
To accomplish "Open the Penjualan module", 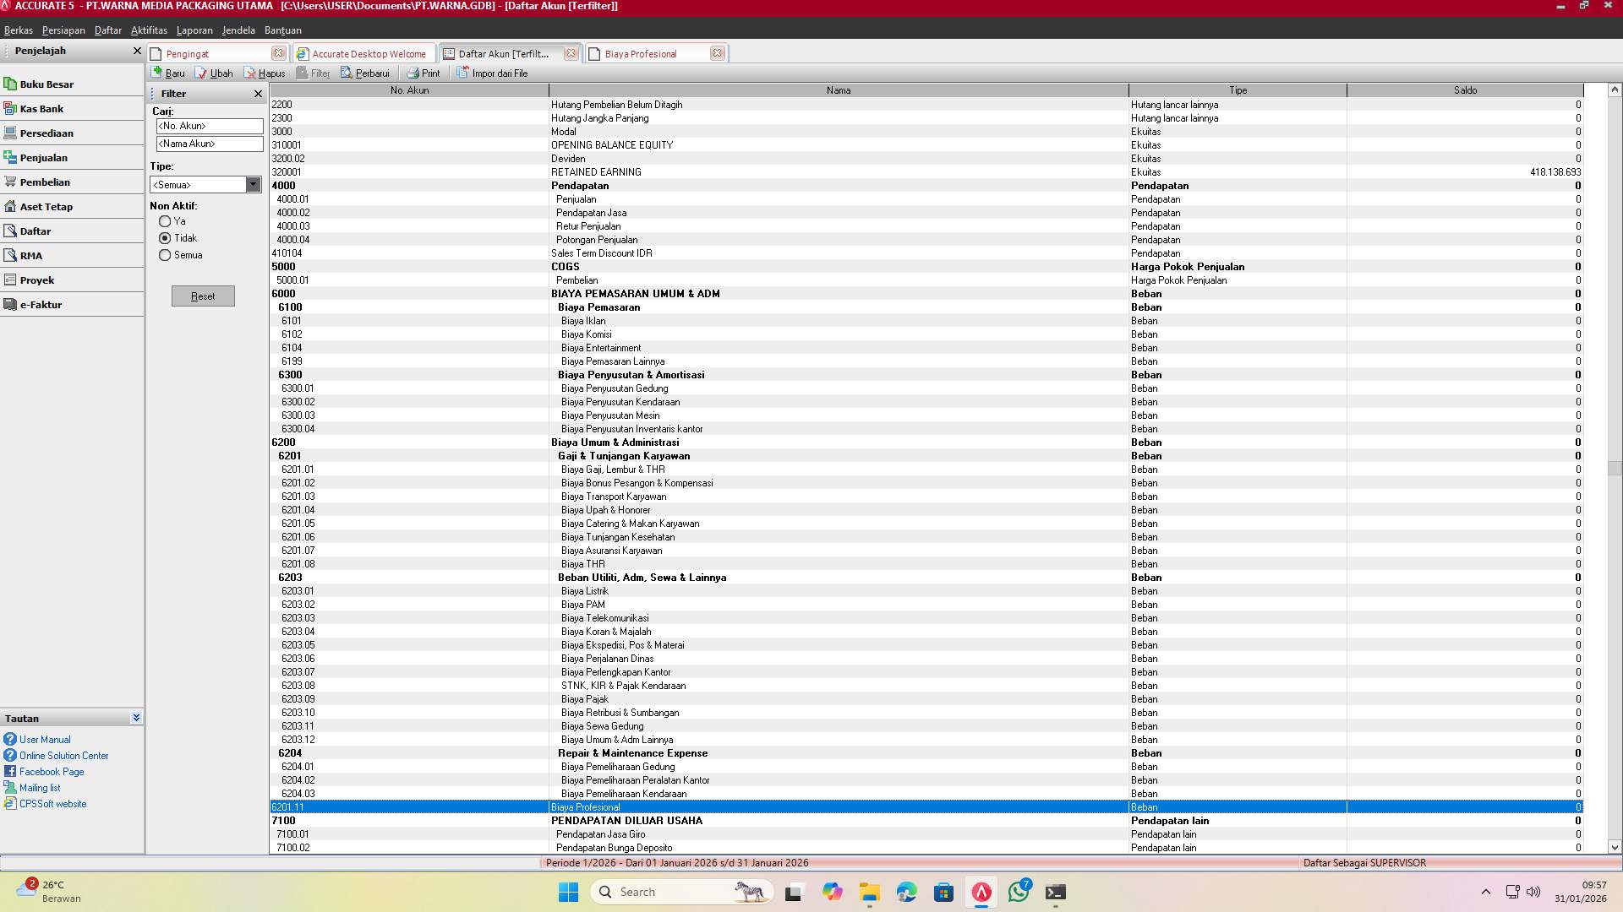I will [45, 157].
